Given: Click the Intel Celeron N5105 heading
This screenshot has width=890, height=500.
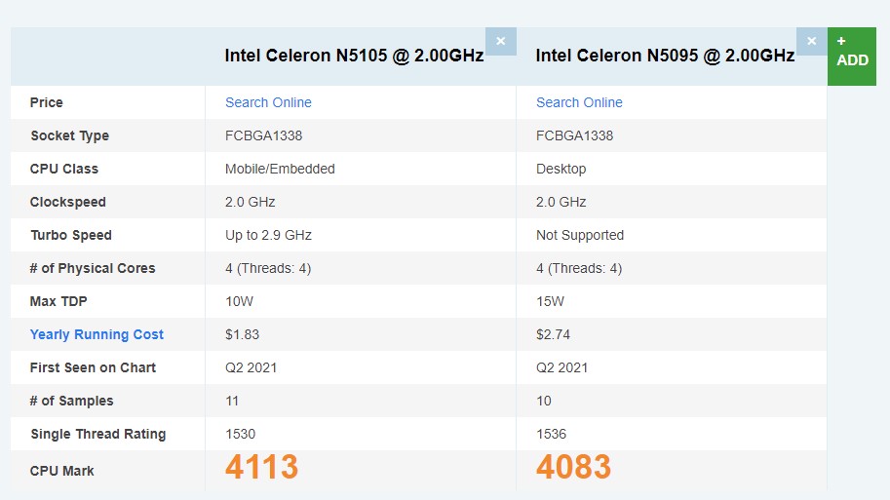Looking at the screenshot, I should tap(354, 56).
